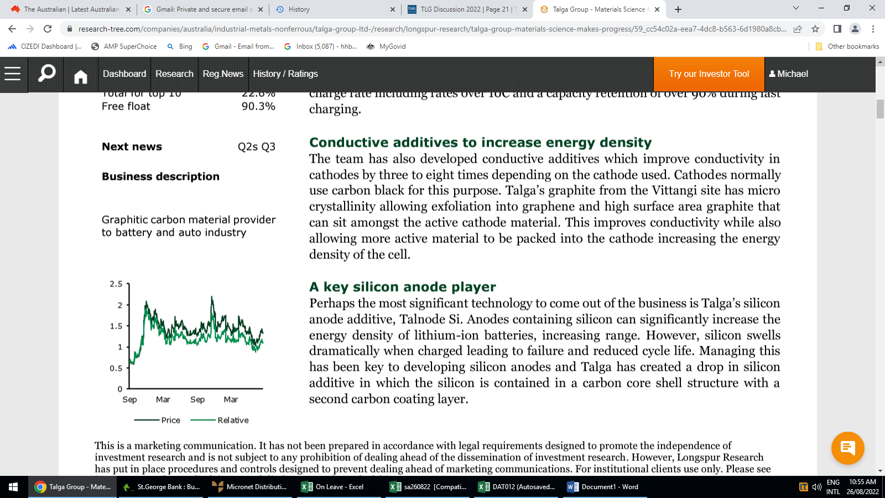This screenshot has height=498, width=885.
Task: Open Gmail - Email from bookmark
Action: coord(238,46)
